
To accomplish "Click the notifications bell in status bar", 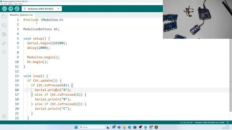I will point(228,122).
